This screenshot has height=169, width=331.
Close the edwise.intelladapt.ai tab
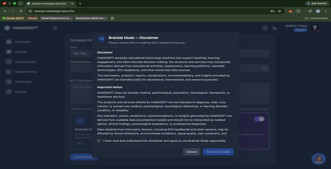[72, 4]
